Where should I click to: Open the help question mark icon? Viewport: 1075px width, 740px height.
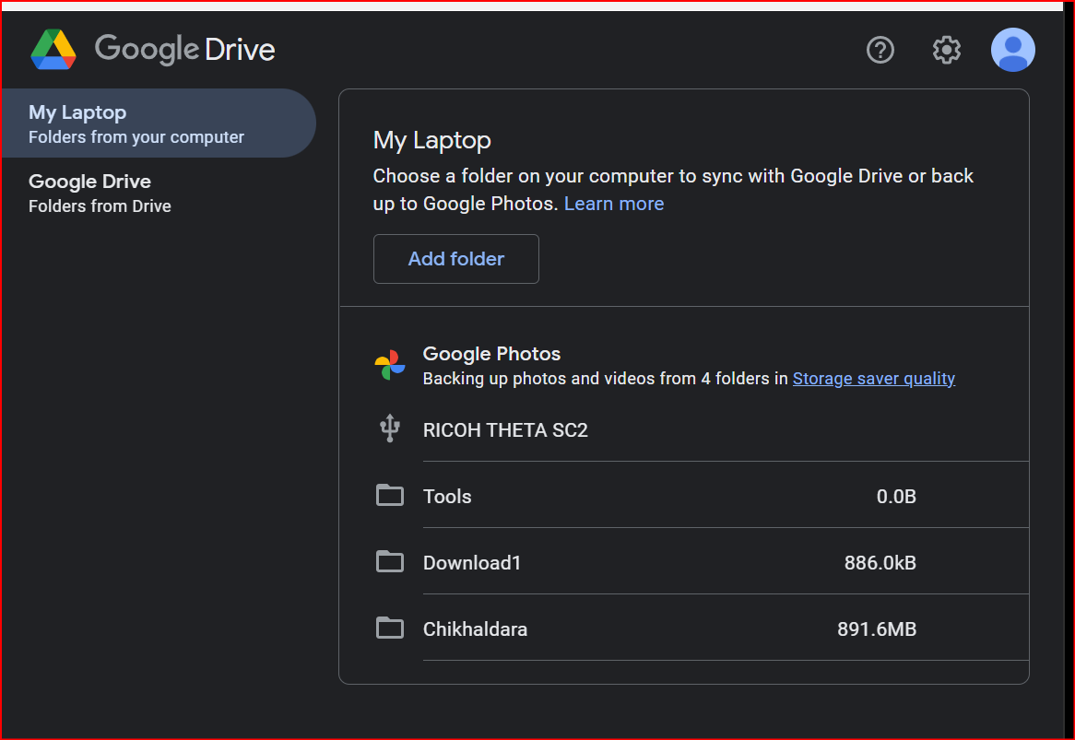pos(880,50)
